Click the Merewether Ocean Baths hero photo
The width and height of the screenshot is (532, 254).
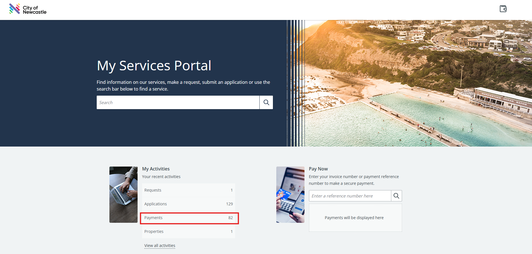click(x=417, y=83)
